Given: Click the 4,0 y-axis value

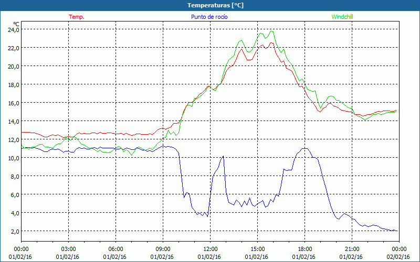Looking at the screenshot, I should click(15, 213).
